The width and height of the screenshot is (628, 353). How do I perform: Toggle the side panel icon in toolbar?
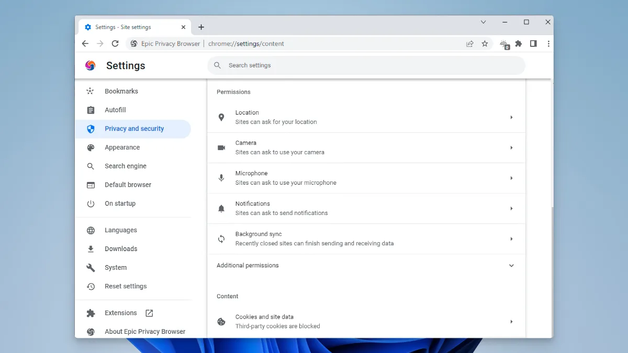[x=533, y=44]
